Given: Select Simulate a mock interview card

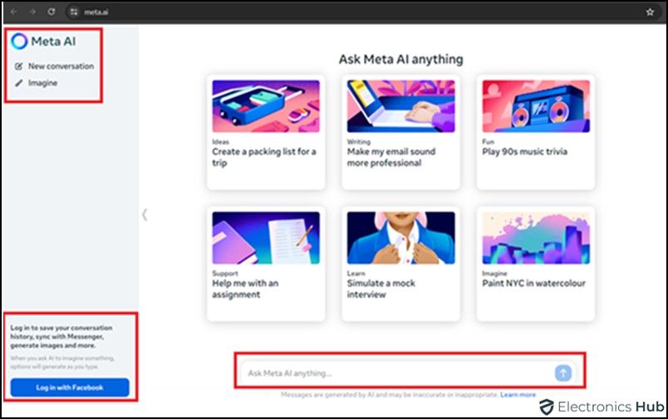Looking at the screenshot, I should [x=400, y=262].
